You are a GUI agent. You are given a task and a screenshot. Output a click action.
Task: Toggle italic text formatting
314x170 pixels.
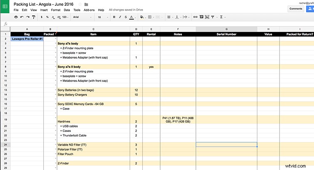click(x=119, y=17)
